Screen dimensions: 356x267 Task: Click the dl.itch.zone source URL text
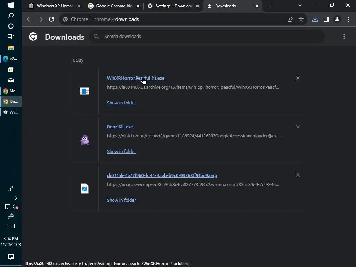tap(193, 136)
